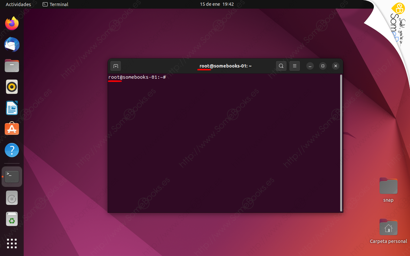Open the Trash icon in the dock
Screen dimensions: 410x256
pos(12,219)
